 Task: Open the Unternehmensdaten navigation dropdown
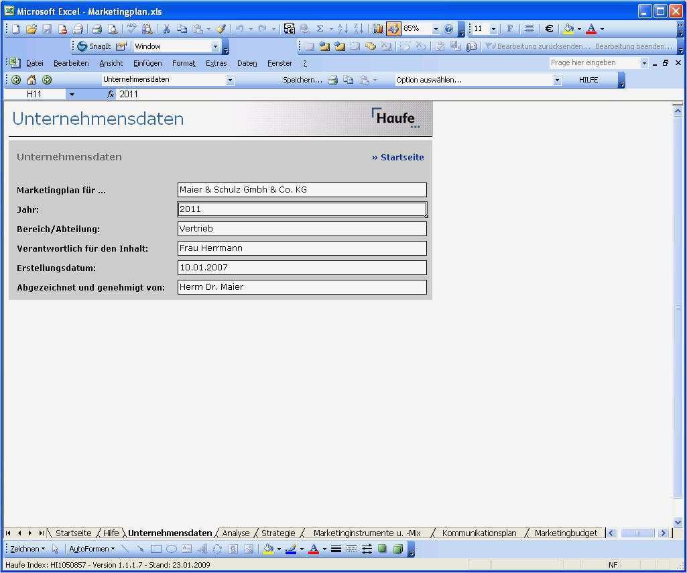click(x=231, y=79)
